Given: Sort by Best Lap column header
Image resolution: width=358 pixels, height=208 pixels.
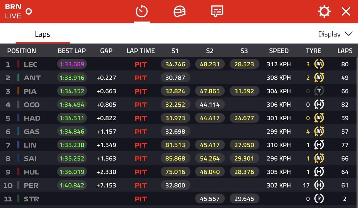Looking at the screenshot, I should (72, 51).
